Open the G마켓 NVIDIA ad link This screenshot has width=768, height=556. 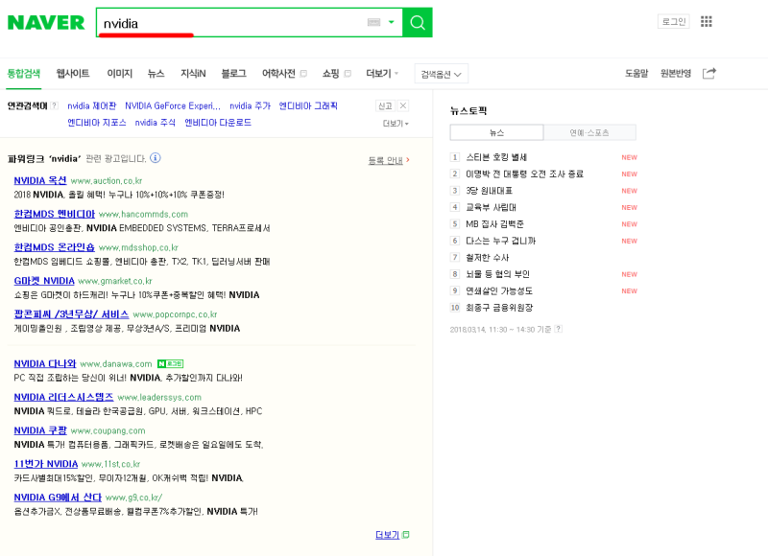click(44, 281)
